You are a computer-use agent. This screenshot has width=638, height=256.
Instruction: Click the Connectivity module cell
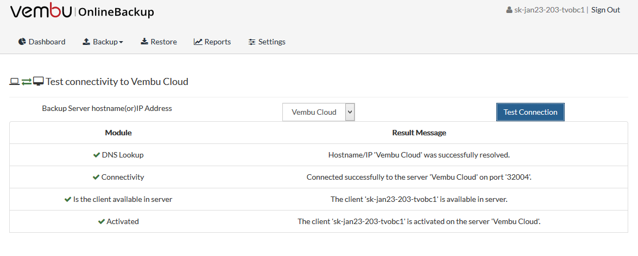[x=118, y=177]
